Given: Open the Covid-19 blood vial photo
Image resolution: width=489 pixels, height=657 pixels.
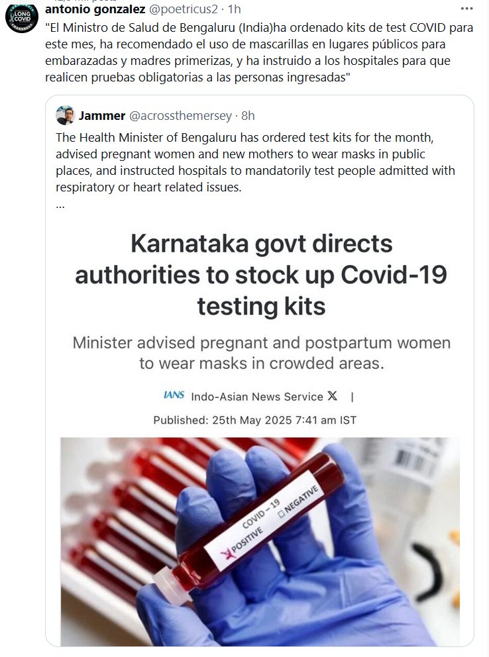Looking at the screenshot, I should point(260,541).
